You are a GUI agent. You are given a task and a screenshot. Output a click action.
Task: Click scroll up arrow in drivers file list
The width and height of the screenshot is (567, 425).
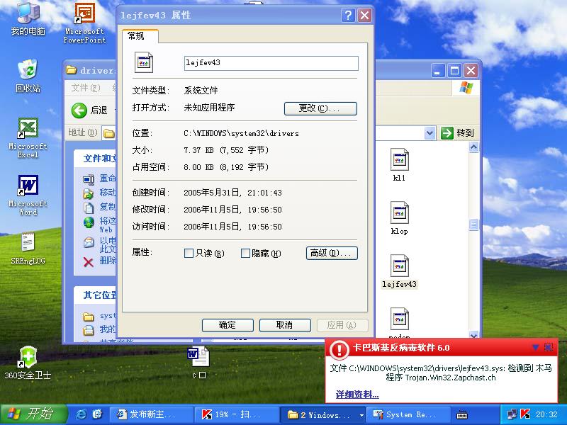(x=473, y=147)
